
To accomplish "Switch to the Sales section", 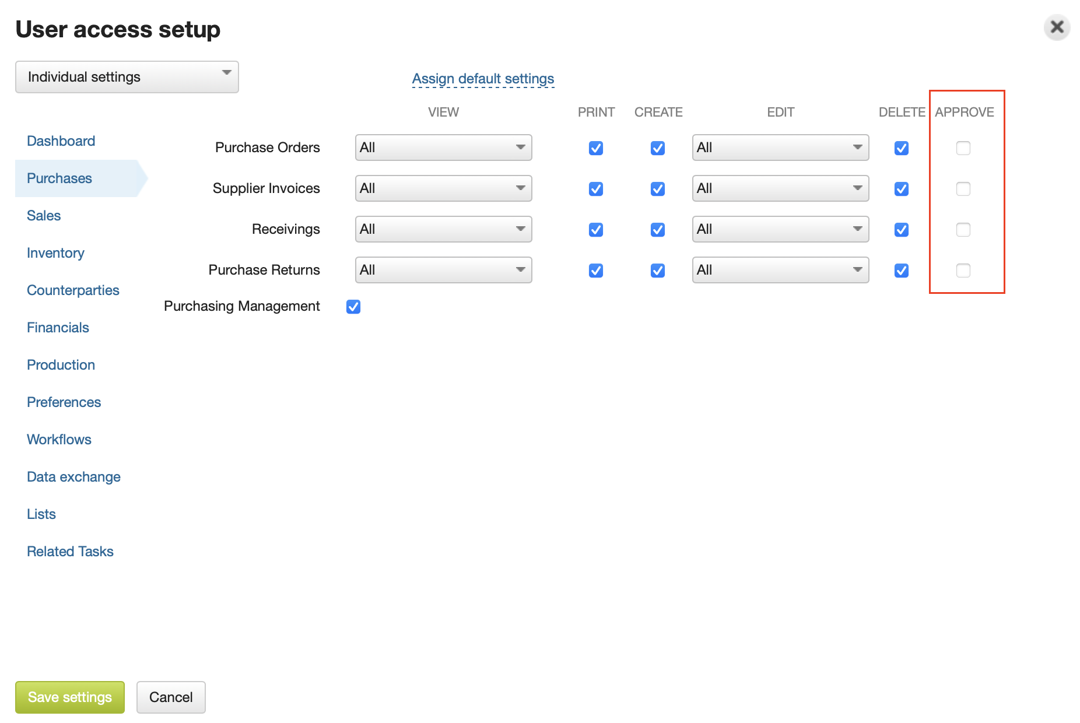I will click(44, 216).
